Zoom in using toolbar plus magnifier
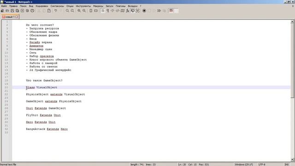 coord(79,11)
